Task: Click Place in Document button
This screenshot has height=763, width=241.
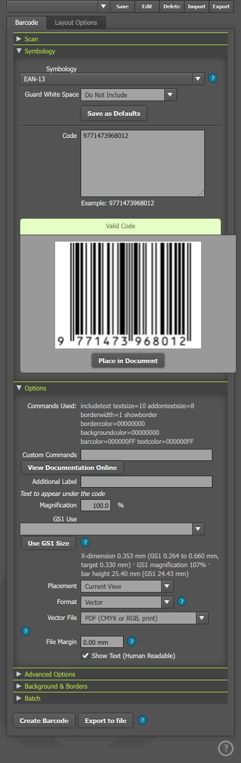Action: click(x=129, y=361)
